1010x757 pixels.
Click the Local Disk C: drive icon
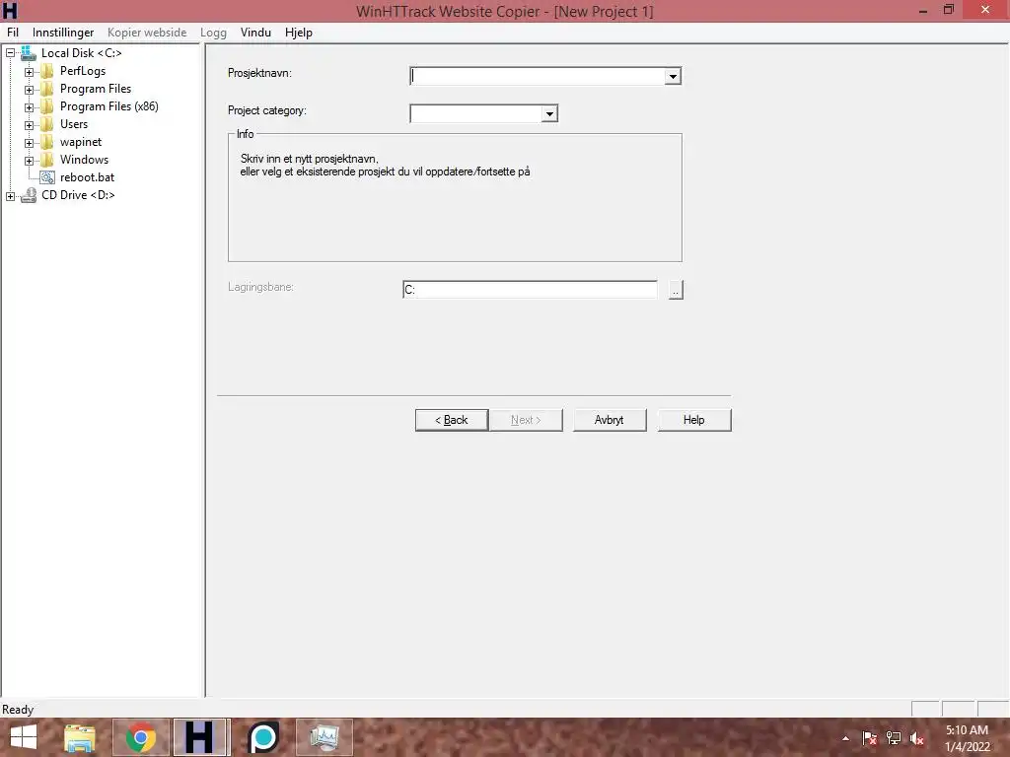pos(29,53)
